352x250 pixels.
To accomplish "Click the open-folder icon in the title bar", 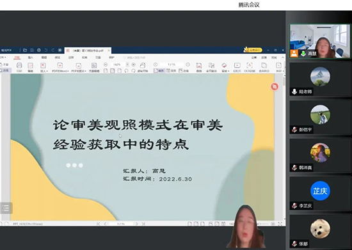I will (x=25, y=50).
